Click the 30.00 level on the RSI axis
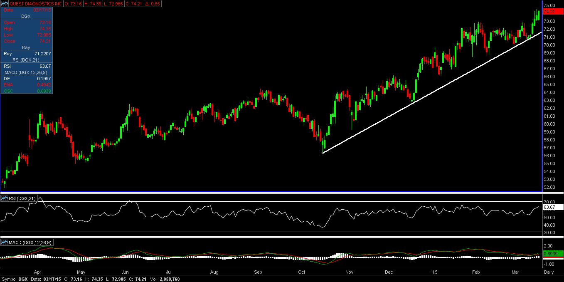This screenshot has height=282, width=564. pos(549,233)
